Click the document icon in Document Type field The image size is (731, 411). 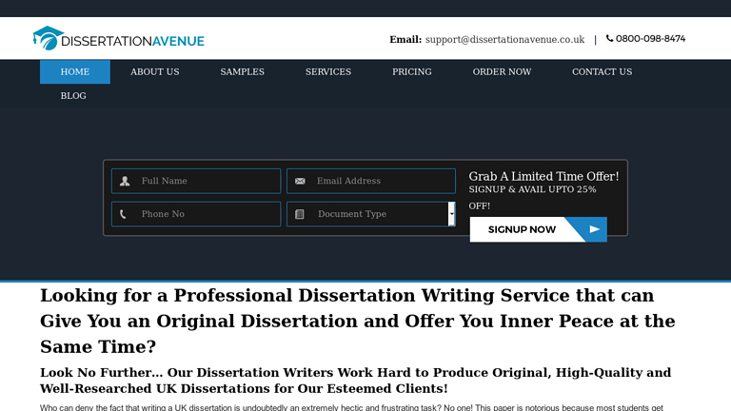click(x=300, y=214)
